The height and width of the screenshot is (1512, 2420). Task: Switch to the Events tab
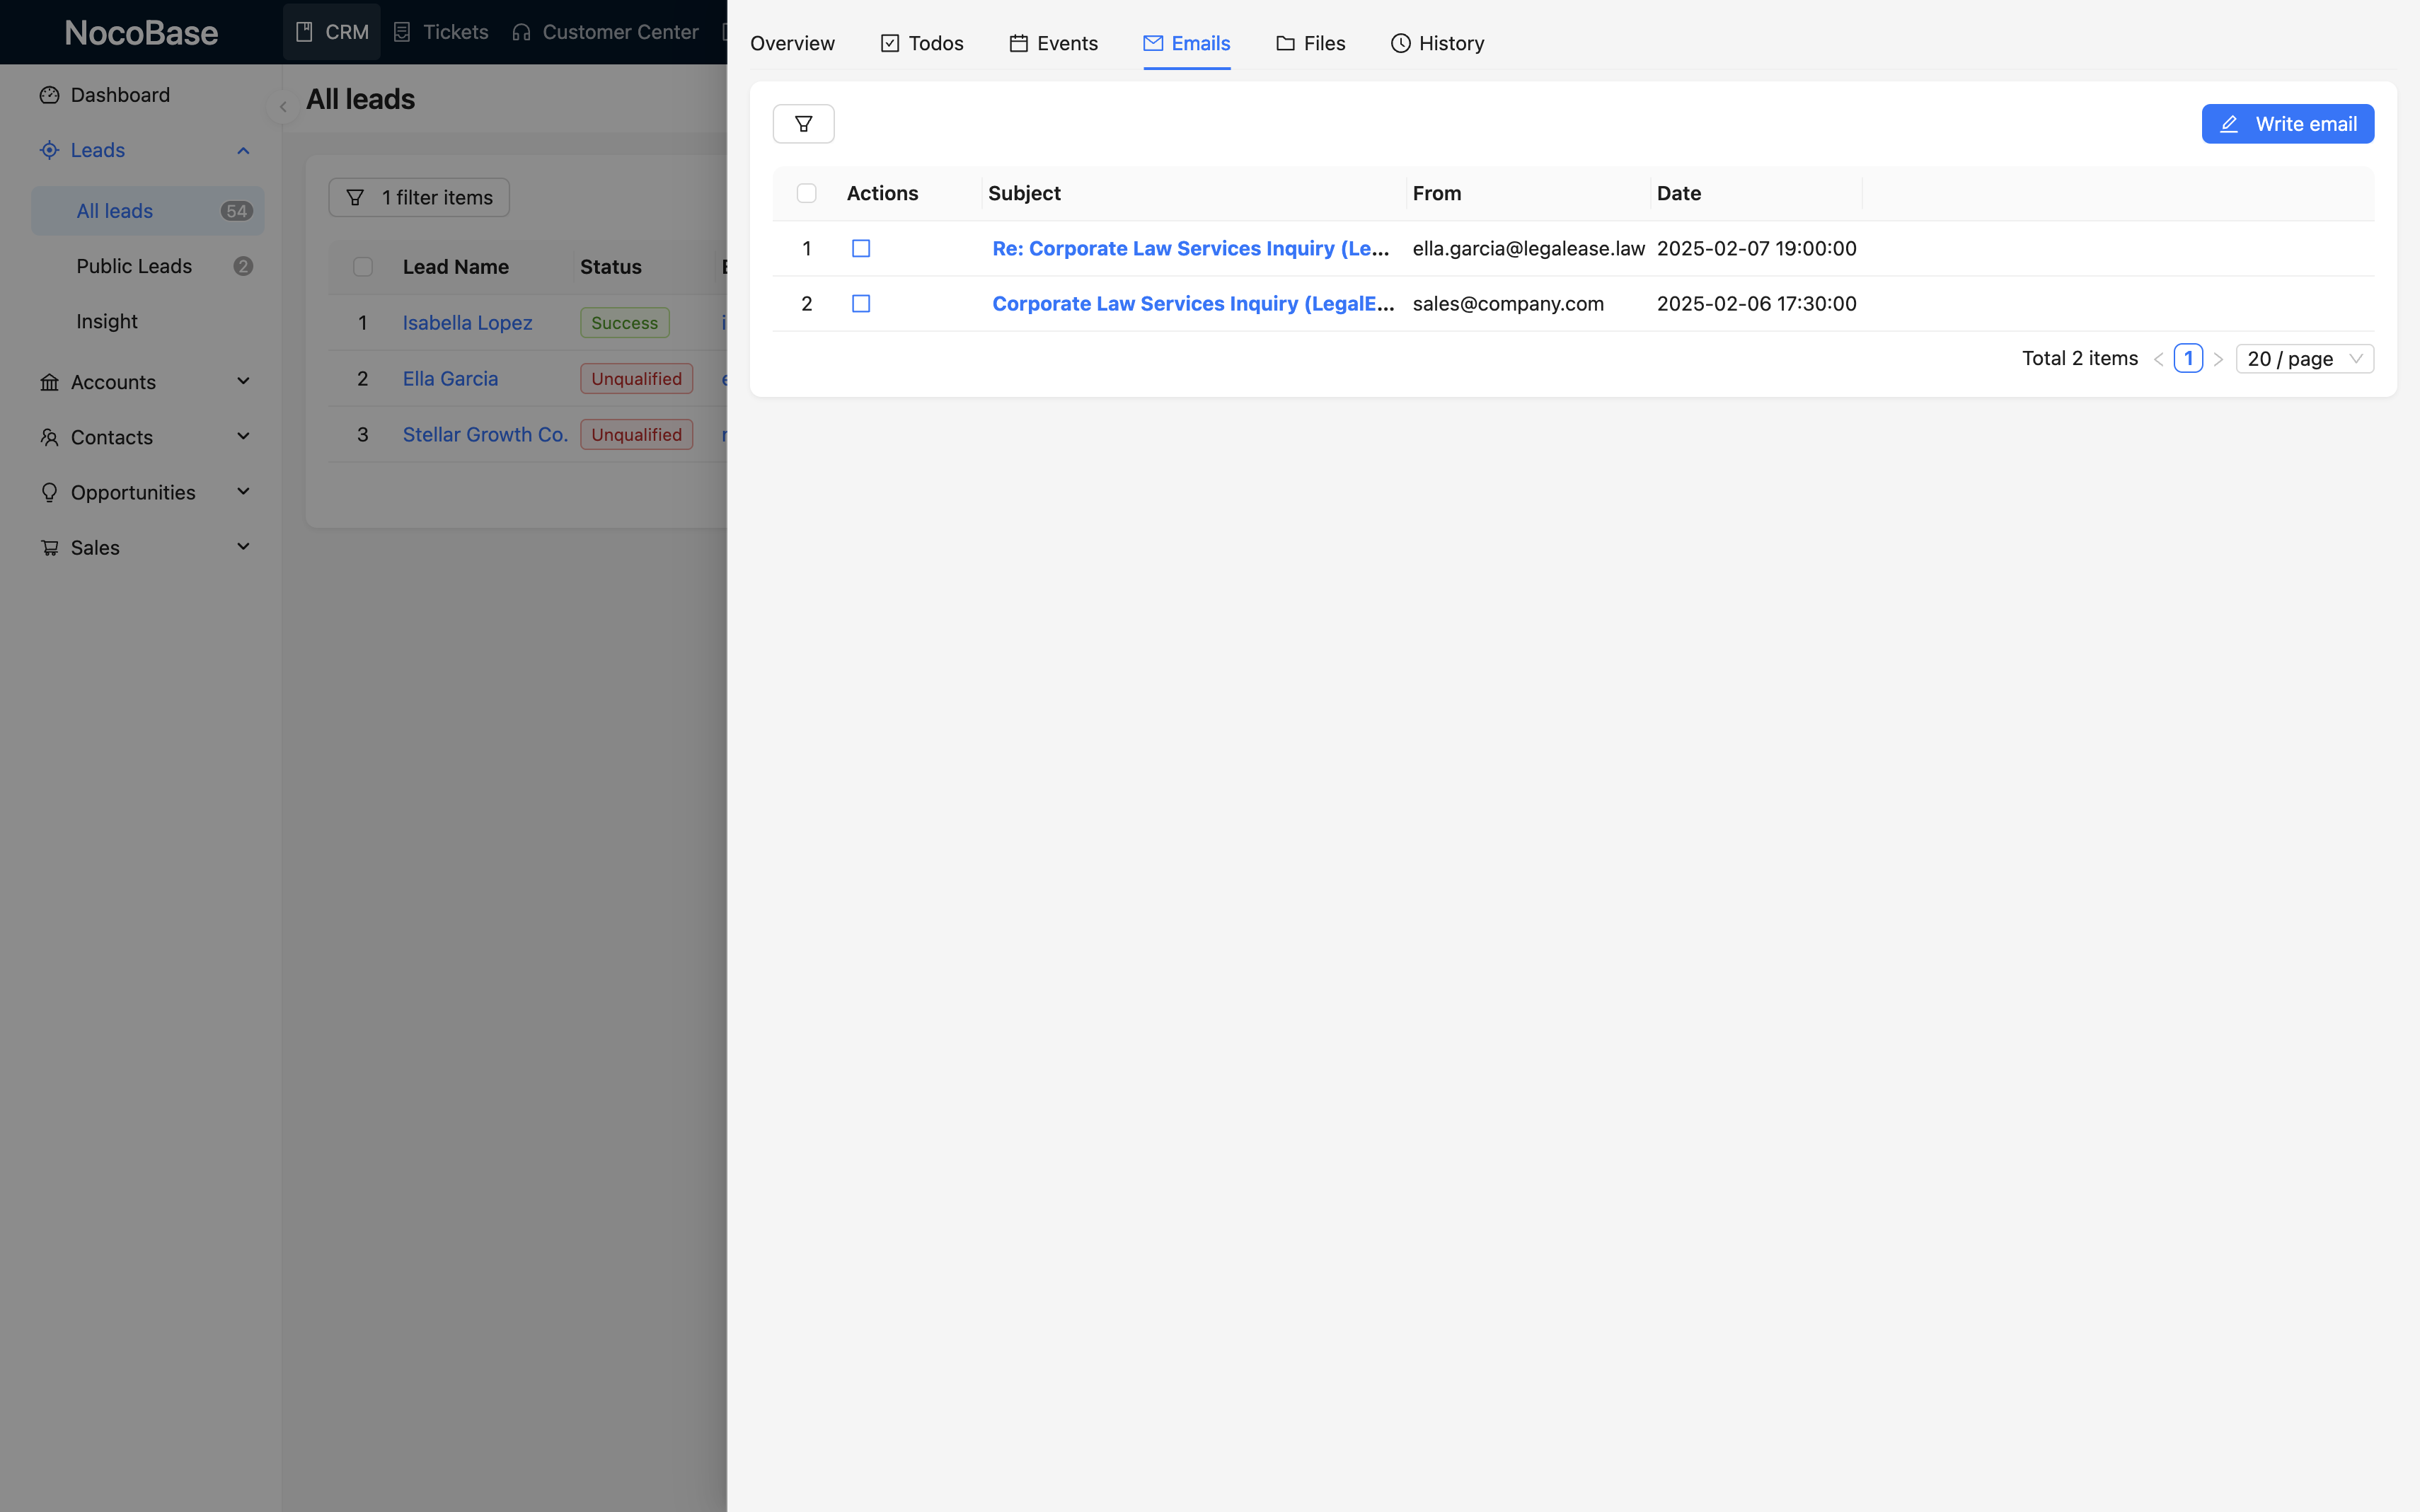pyautogui.click(x=1053, y=43)
